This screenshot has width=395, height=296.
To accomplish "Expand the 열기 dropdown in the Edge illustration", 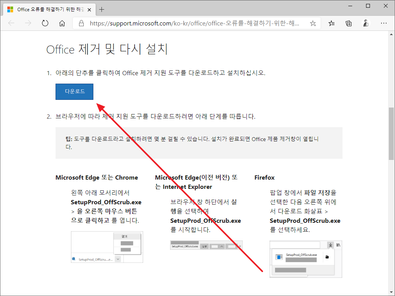I will (x=124, y=236).
